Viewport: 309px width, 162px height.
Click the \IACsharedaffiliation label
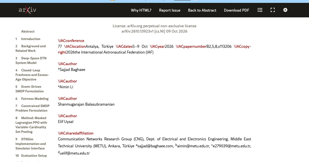click(x=76, y=133)
